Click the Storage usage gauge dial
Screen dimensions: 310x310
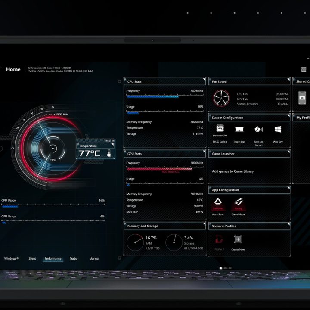(174, 242)
